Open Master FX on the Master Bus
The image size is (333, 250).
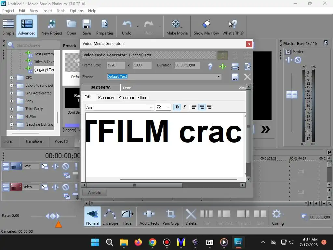click(289, 60)
